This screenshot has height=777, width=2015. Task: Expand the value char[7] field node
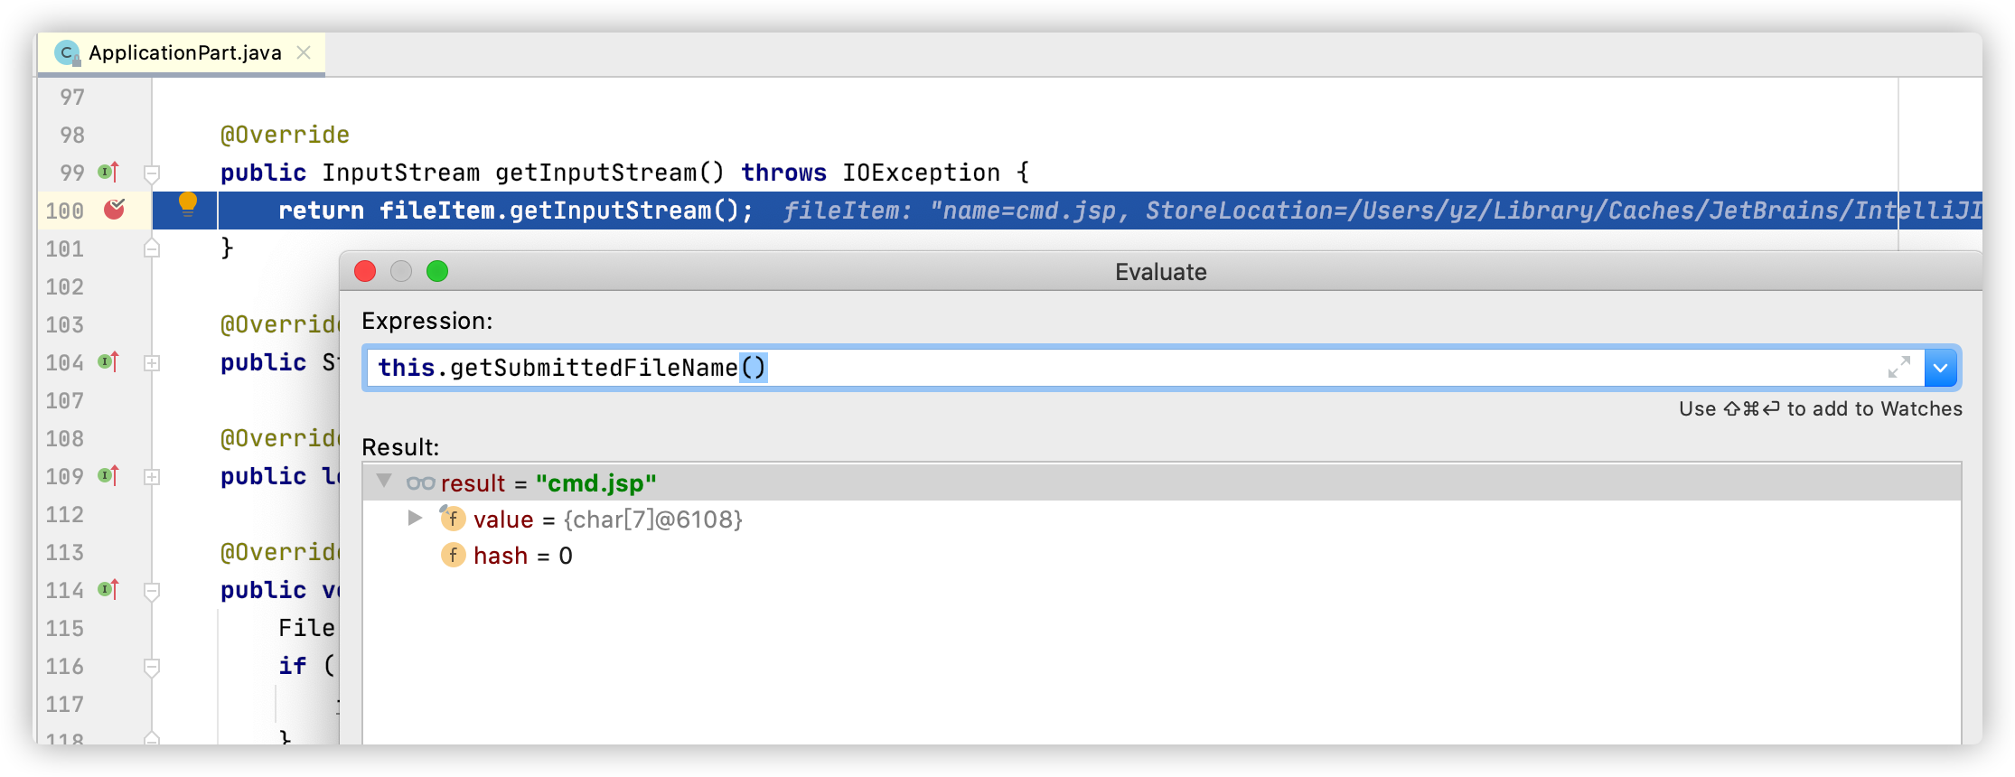coord(415,518)
